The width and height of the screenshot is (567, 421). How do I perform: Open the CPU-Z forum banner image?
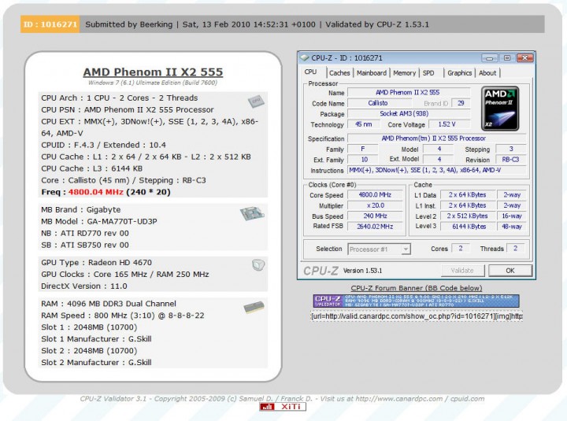[417, 301]
